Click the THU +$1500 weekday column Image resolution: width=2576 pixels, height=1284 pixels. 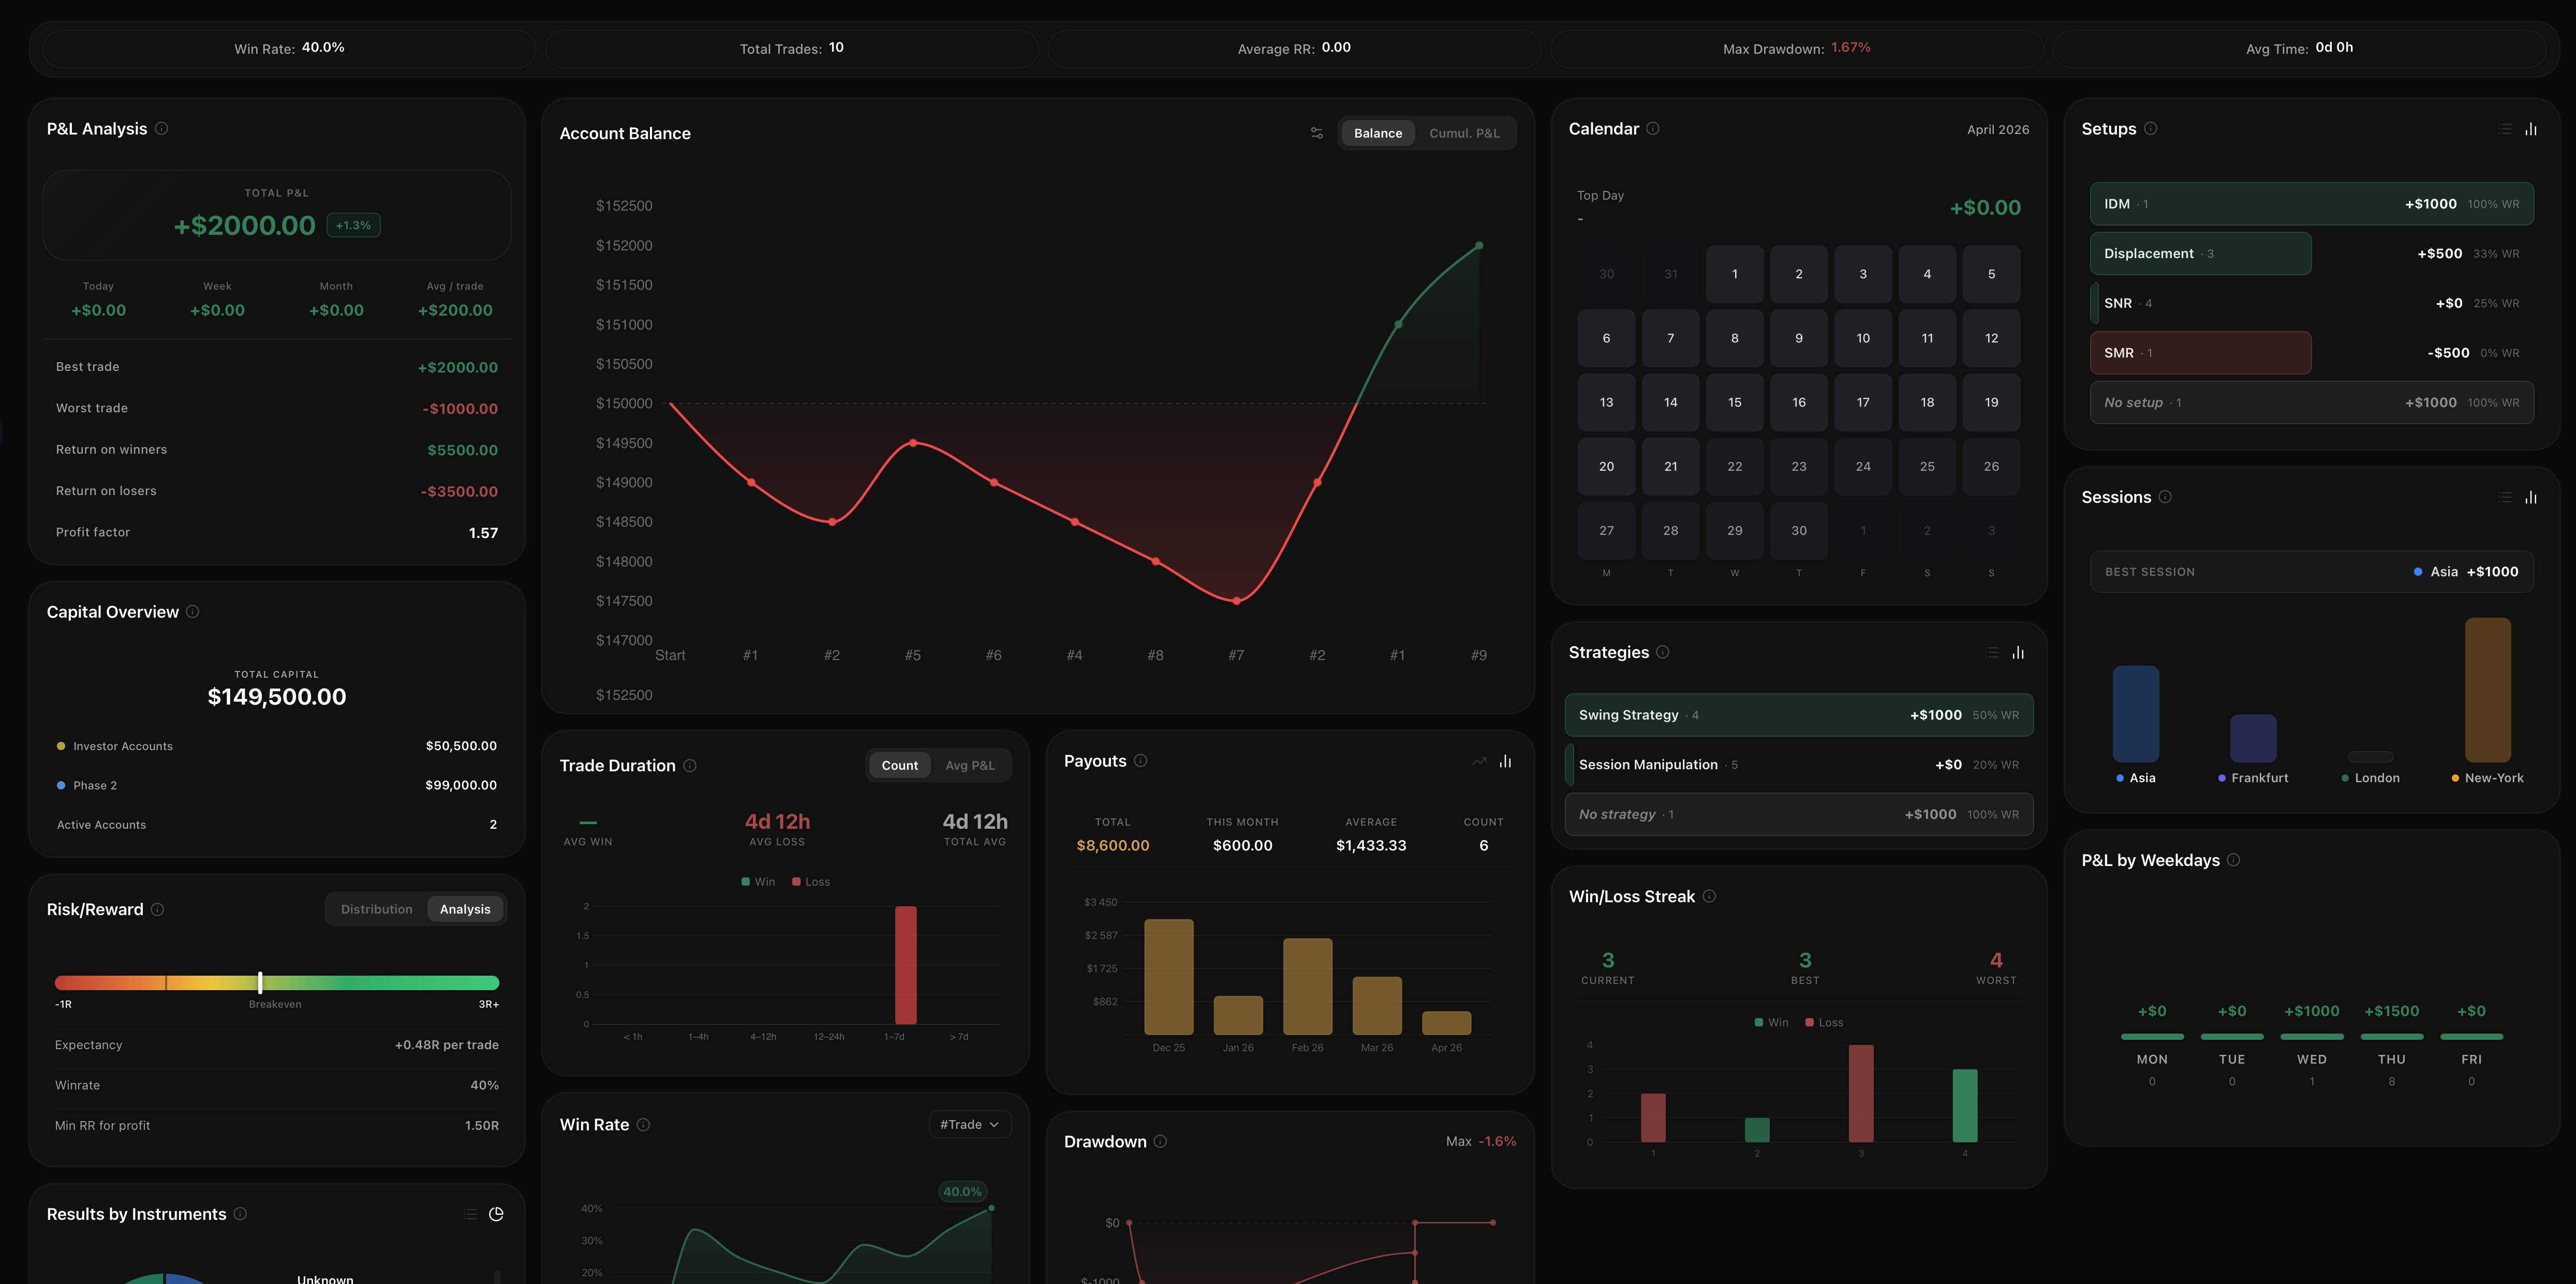tap(2391, 1045)
